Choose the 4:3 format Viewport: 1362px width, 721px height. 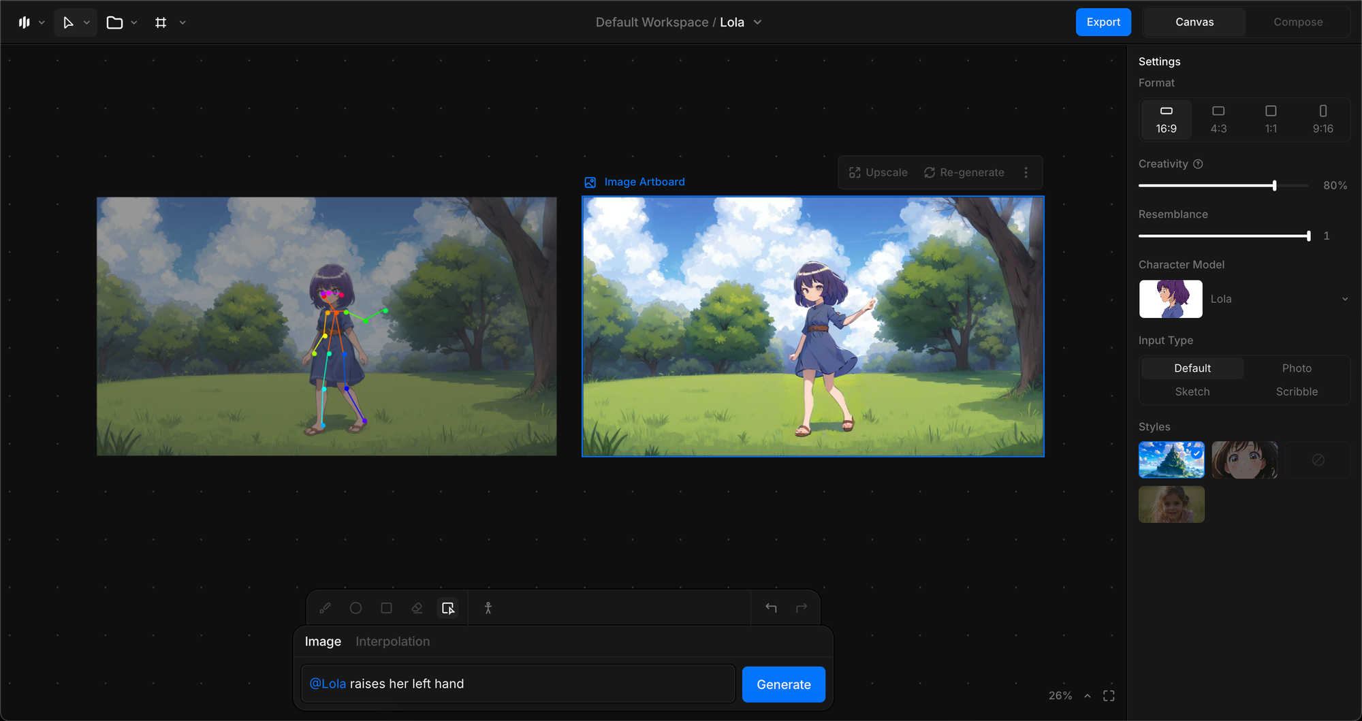(1218, 119)
